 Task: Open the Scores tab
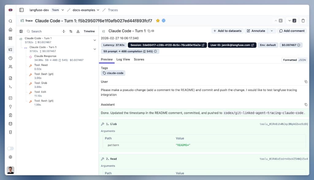pos(139,59)
